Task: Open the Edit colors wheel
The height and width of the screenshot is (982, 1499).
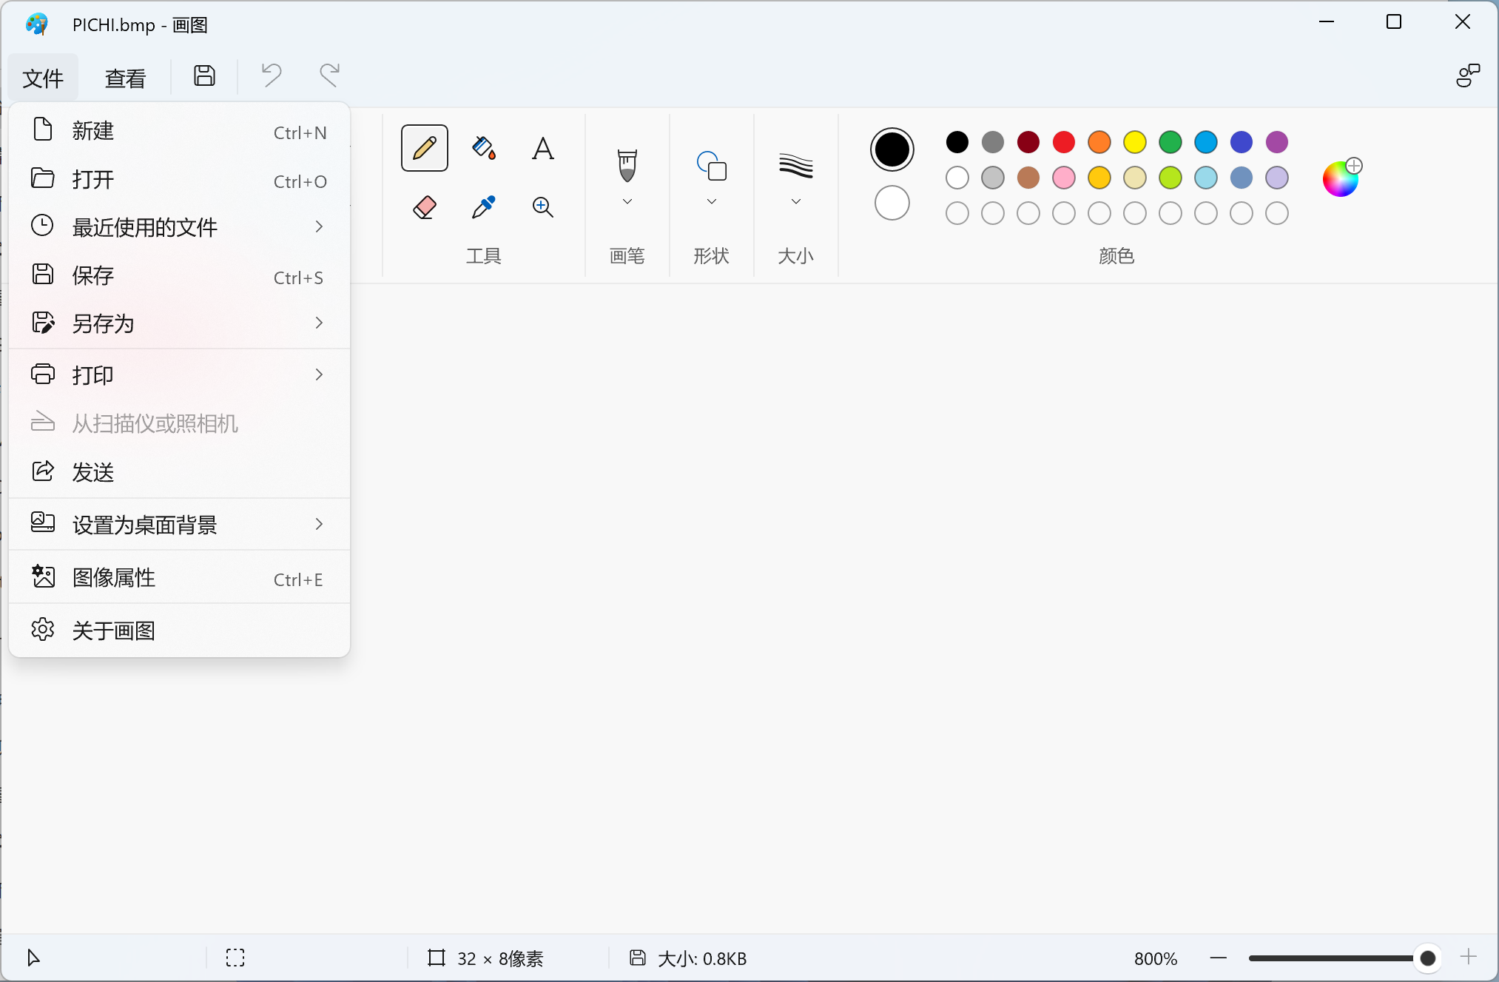Action: pos(1340,179)
